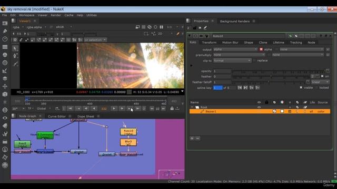
Task: Open the rgba layer dropdown
Action: click(x=18, y=27)
